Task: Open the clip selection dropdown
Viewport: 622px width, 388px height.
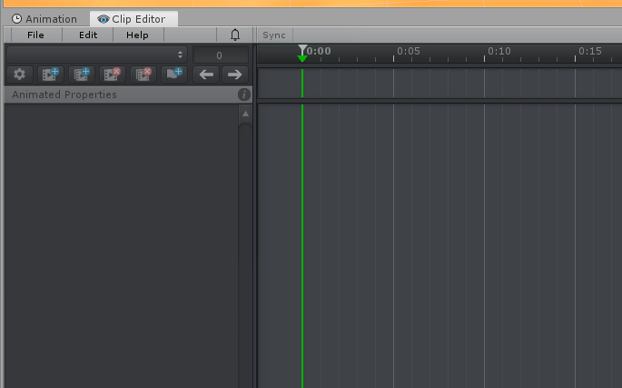Action: pyautogui.click(x=97, y=55)
